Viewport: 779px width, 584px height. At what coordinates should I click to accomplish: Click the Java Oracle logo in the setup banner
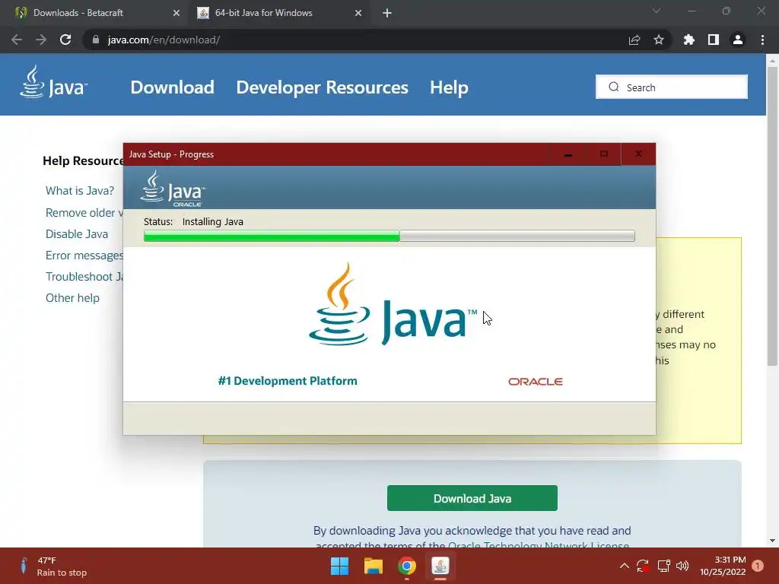173,189
